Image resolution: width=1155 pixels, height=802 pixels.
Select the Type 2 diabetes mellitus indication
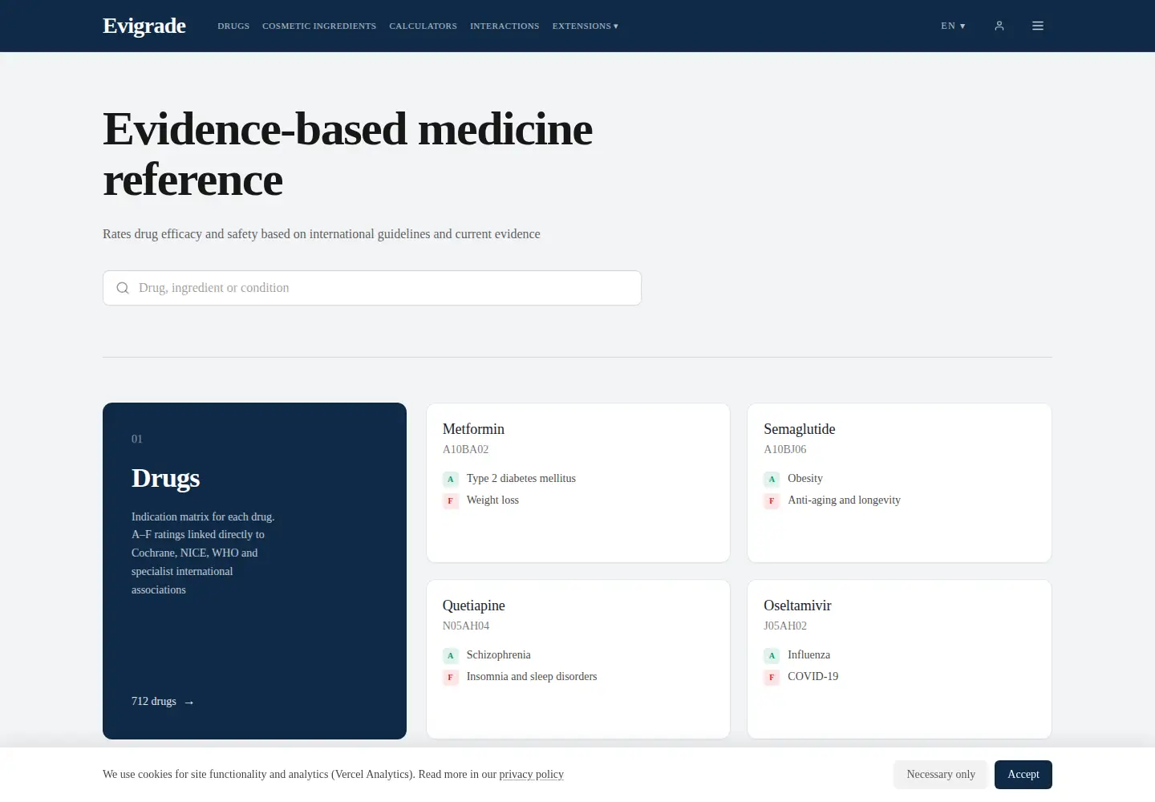[521, 479]
